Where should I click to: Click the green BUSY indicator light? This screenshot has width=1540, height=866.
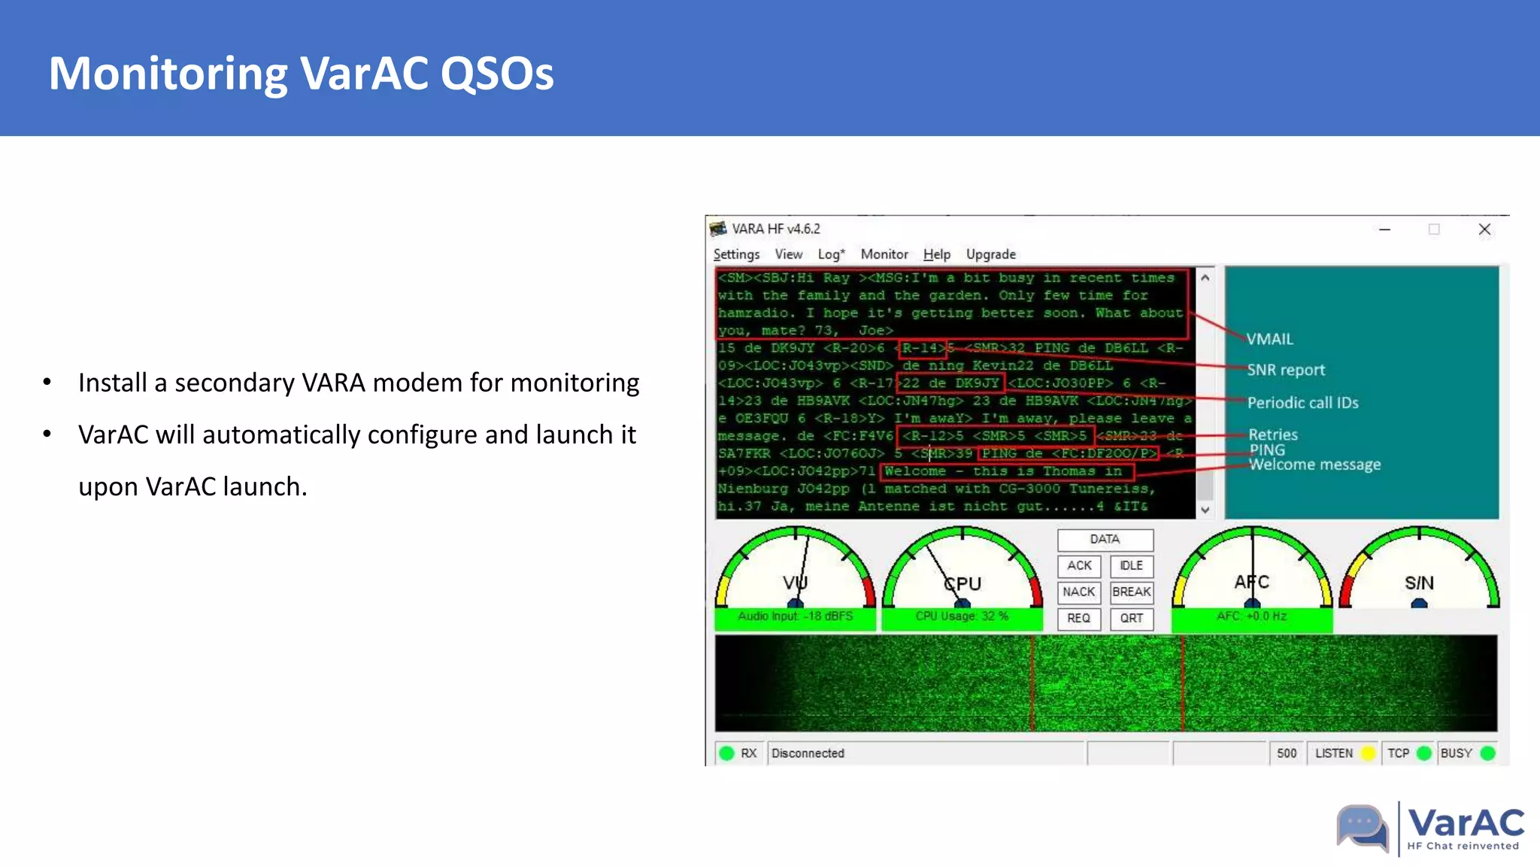click(x=1487, y=753)
